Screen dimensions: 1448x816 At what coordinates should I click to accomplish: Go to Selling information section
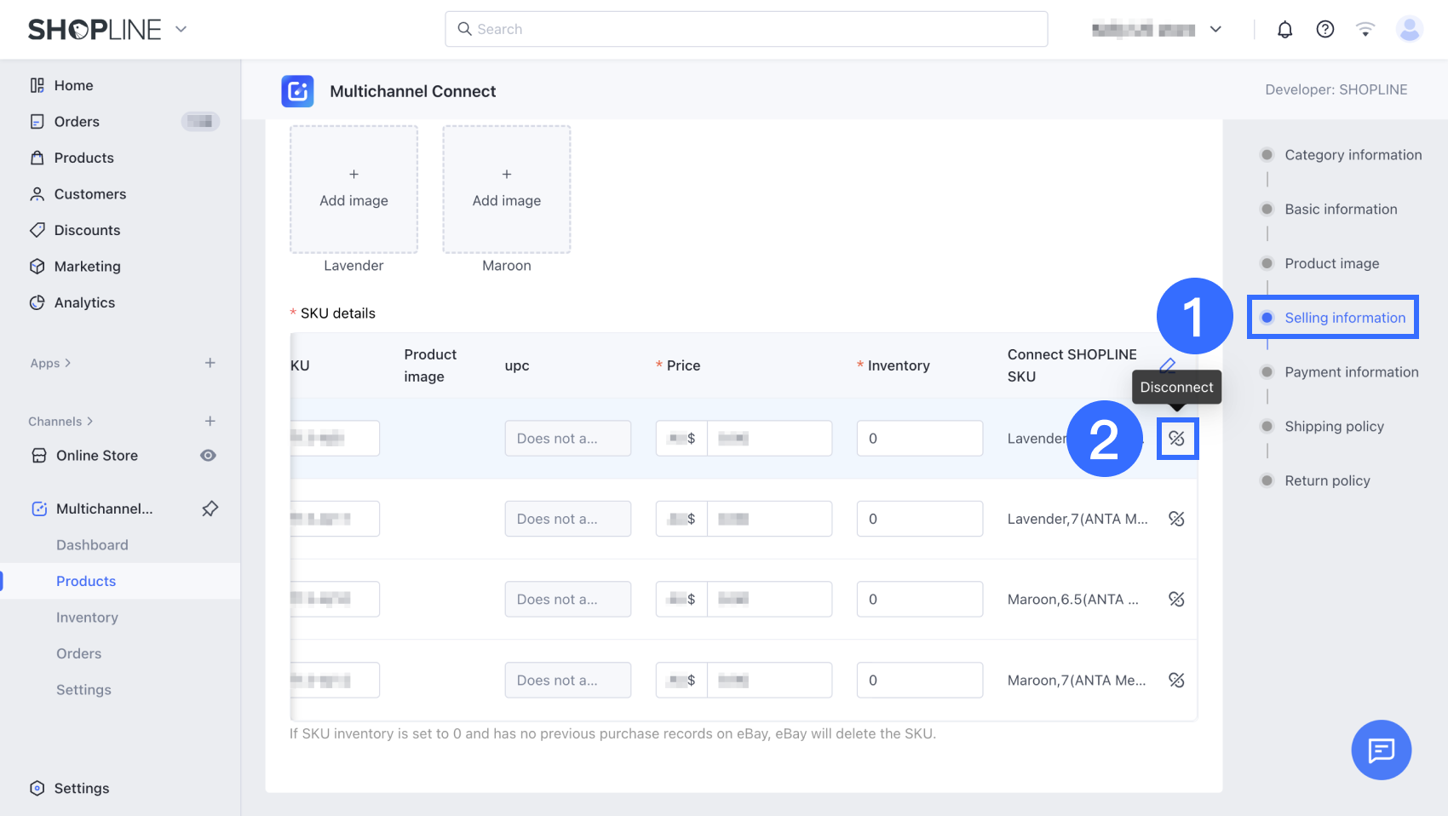click(x=1345, y=318)
